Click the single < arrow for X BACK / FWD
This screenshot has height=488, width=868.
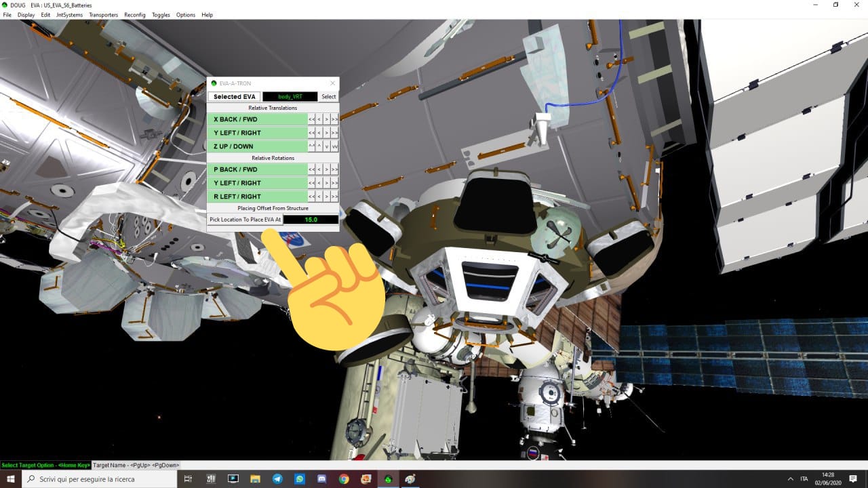pyautogui.click(x=319, y=119)
